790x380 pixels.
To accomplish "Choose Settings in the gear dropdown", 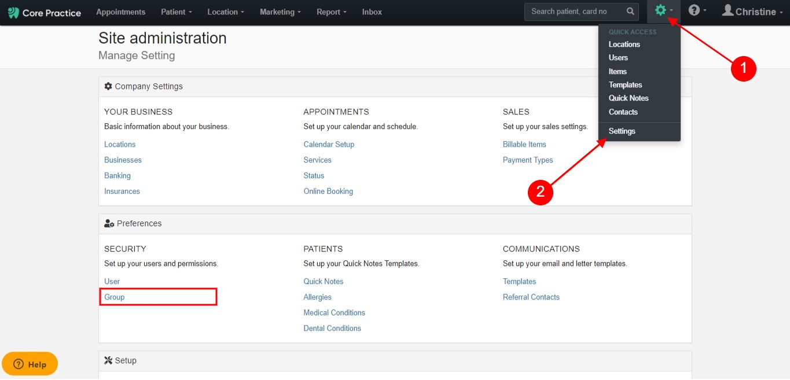I will (622, 131).
